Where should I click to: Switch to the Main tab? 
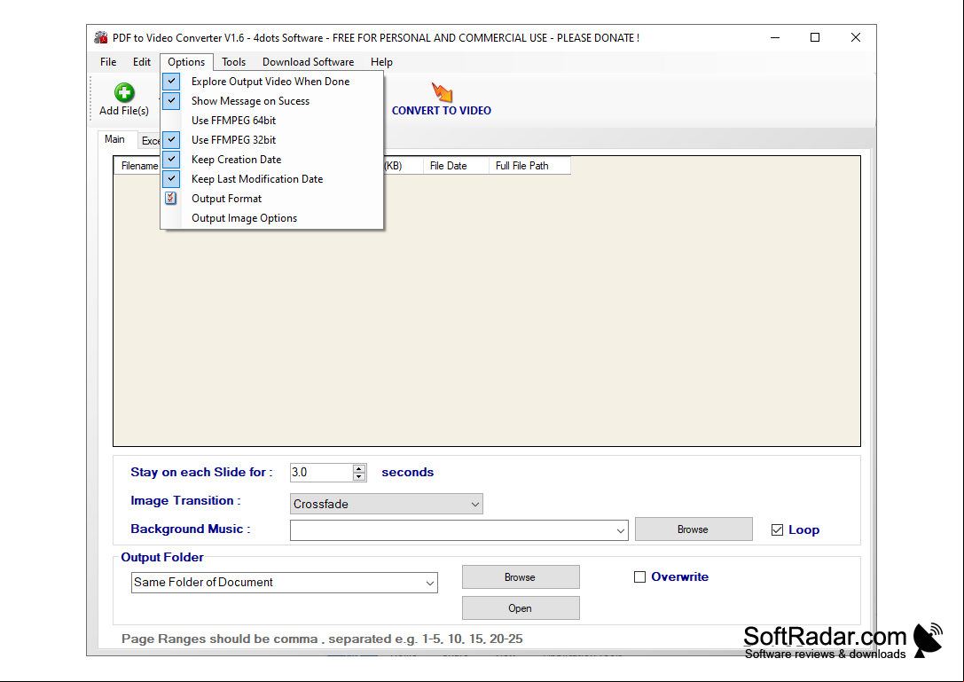point(115,139)
